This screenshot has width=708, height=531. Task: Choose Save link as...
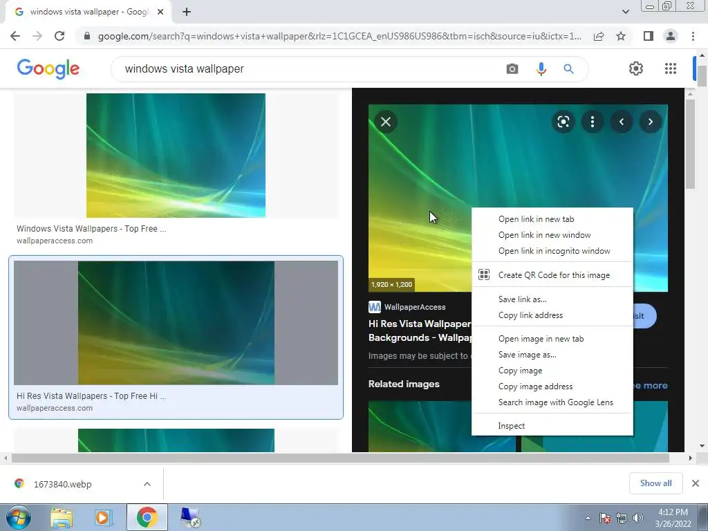click(552, 299)
